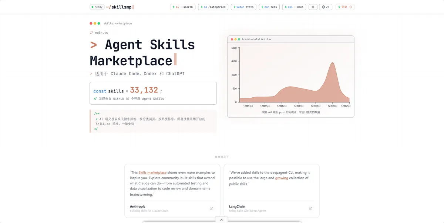Expand the bottom panel with chevron-up
The image size is (444, 223).
pyautogui.click(x=221, y=220)
